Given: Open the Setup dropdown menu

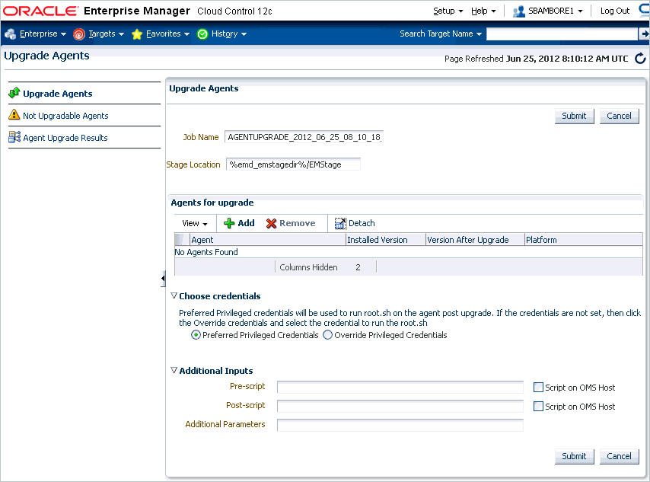Looking at the screenshot, I should (448, 11).
